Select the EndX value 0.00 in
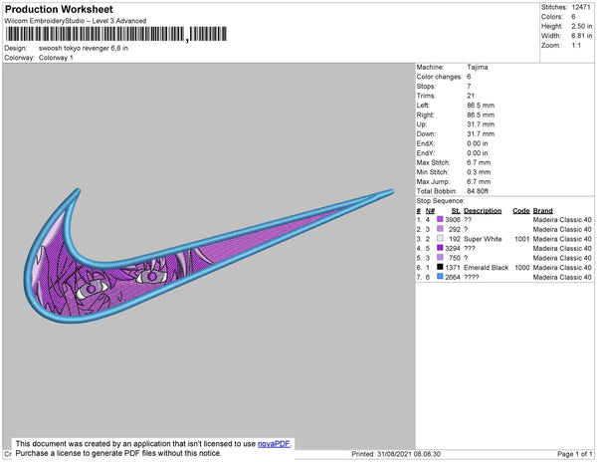 [478, 143]
